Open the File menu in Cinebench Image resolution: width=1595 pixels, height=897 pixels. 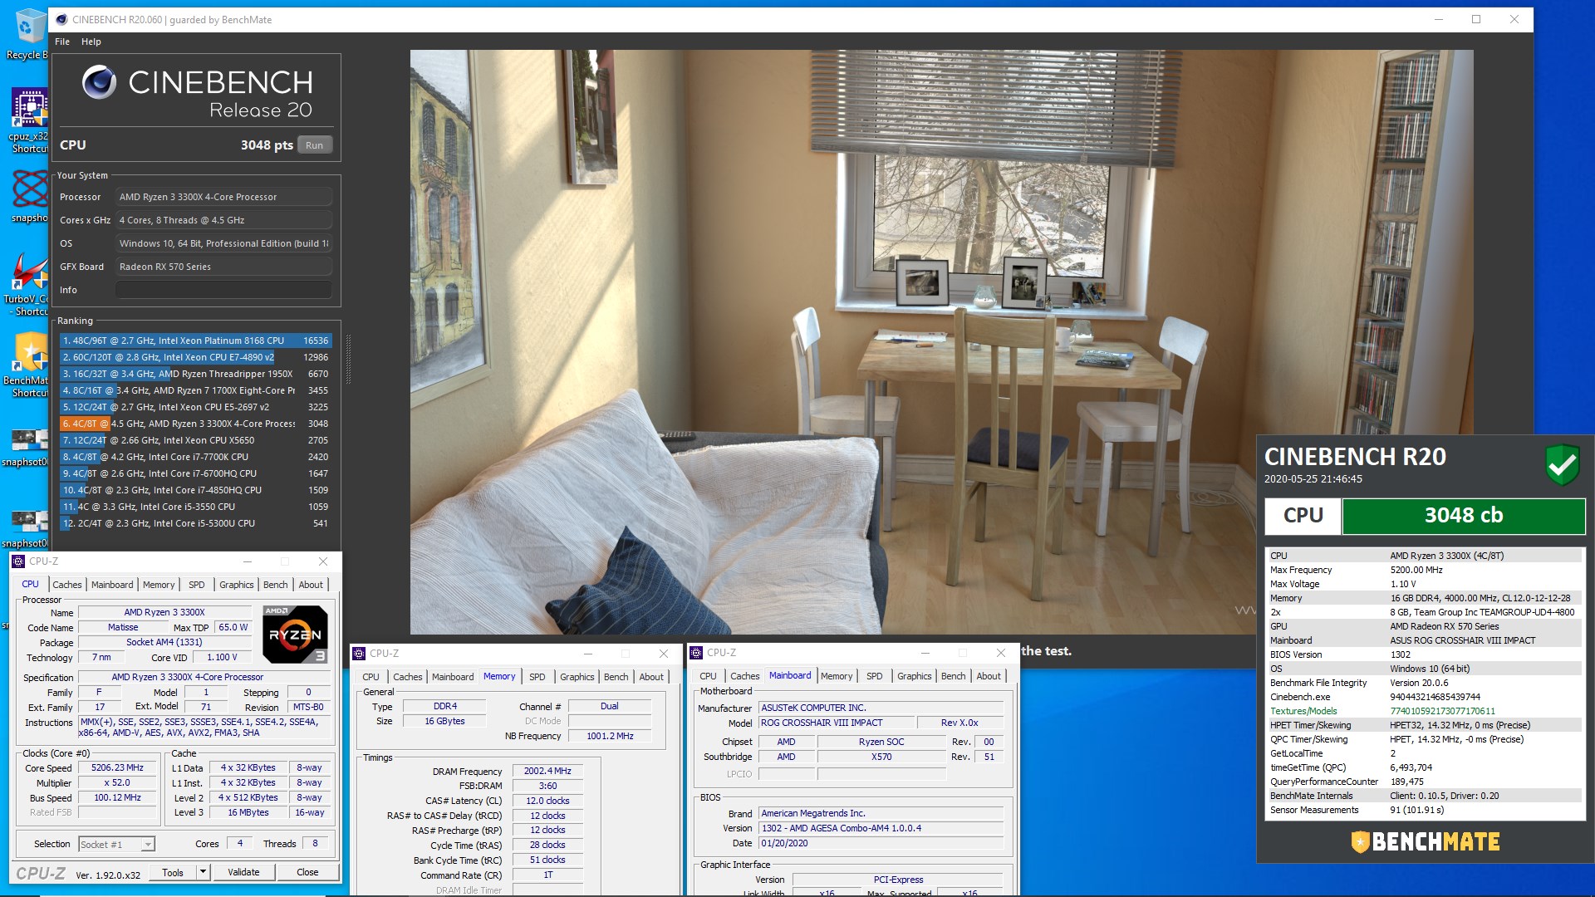point(62,42)
